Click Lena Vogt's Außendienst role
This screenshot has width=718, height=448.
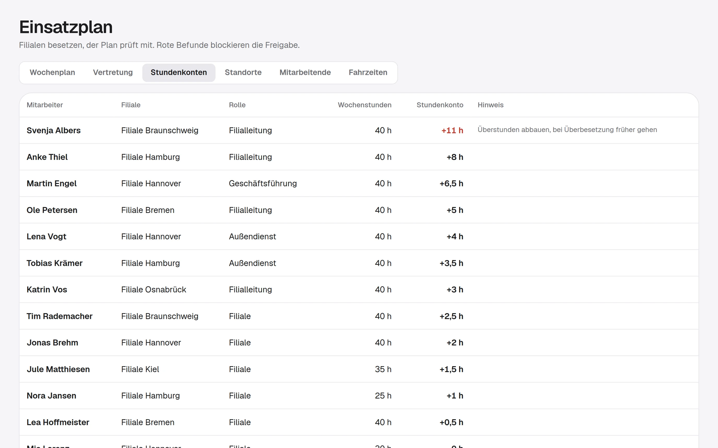[252, 236]
